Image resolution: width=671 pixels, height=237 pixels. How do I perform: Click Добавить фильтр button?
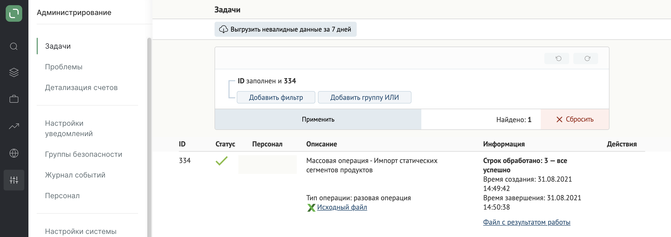point(276,97)
